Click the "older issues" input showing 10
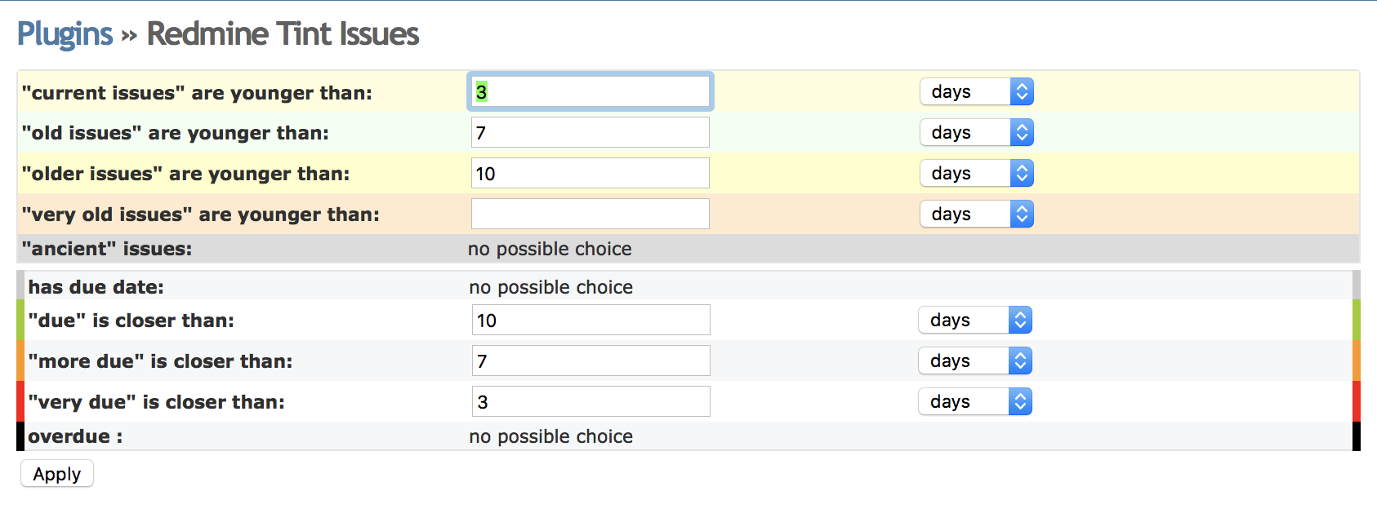Viewport: 1377px width, 522px height. (x=590, y=173)
